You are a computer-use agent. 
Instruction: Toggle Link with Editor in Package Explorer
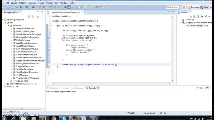coord(33,16)
